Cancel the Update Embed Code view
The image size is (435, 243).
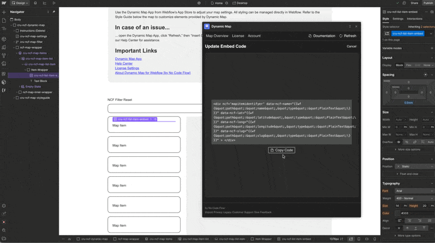pos(351,47)
